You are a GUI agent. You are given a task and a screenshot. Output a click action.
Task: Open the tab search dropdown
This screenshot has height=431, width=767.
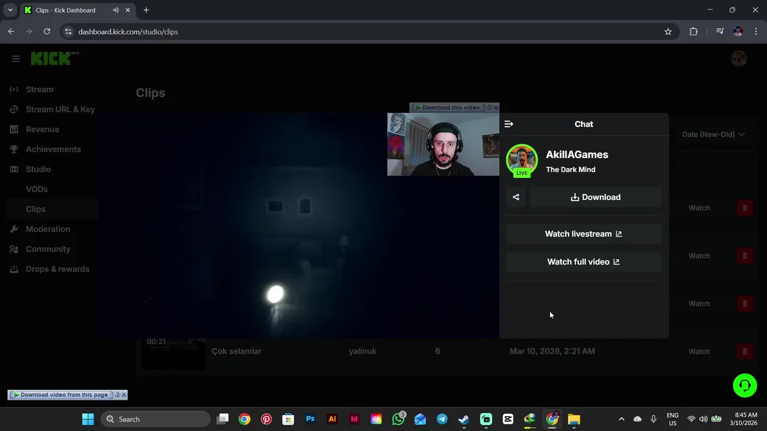[10, 10]
